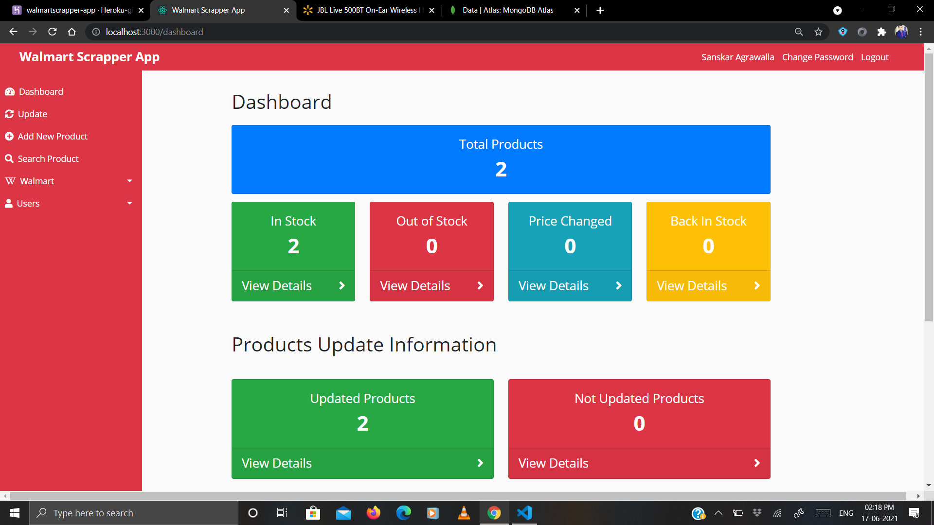Click inside the browser address bar
The height and width of the screenshot is (525, 934).
(x=292, y=32)
